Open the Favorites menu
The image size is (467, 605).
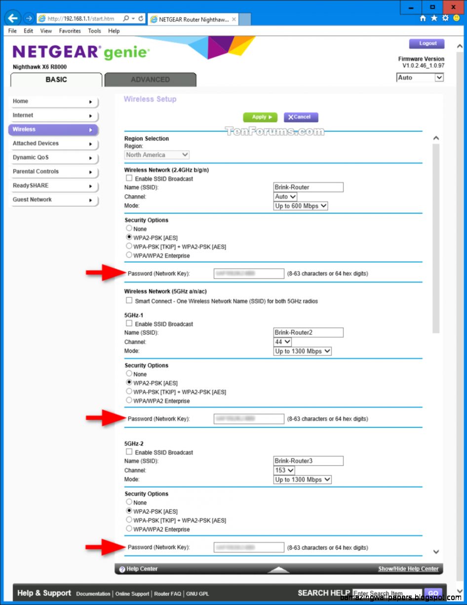[70, 31]
